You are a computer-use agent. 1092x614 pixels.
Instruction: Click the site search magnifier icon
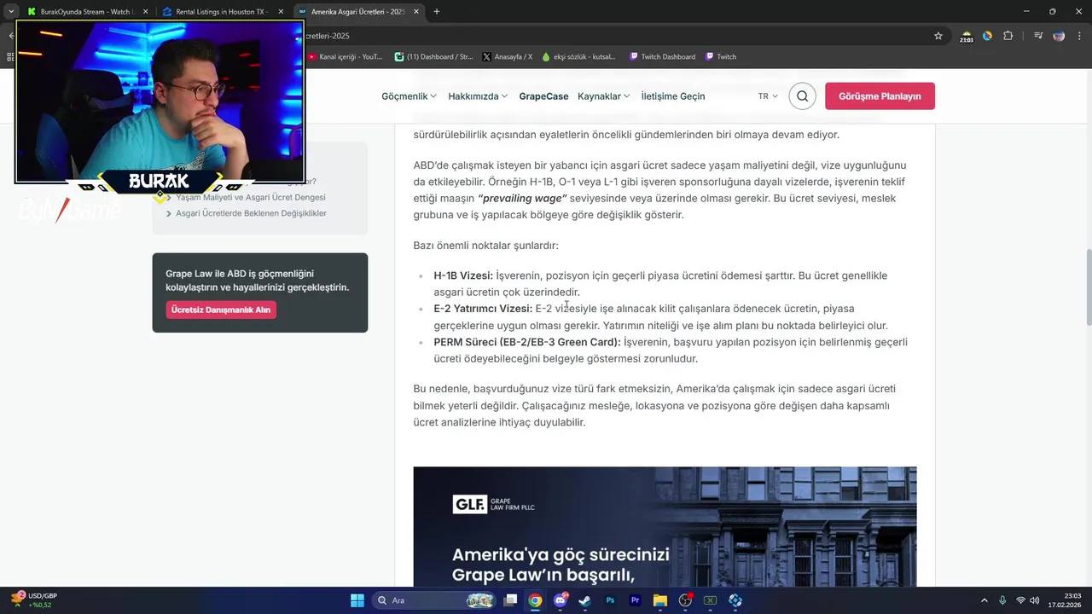pos(802,96)
